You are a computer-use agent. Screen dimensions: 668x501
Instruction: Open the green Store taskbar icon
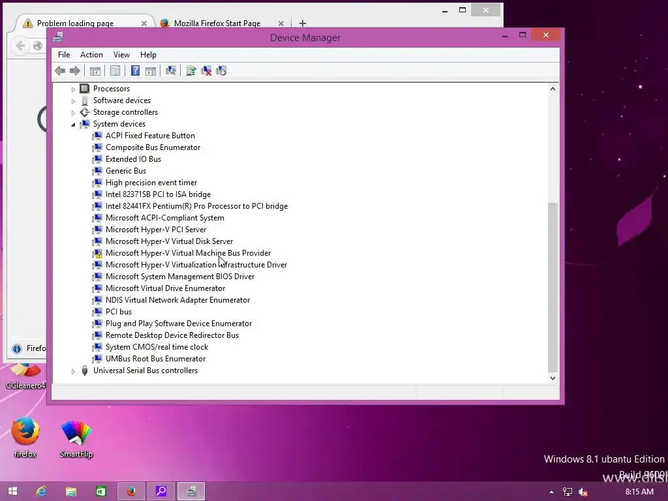tap(101, 491)
